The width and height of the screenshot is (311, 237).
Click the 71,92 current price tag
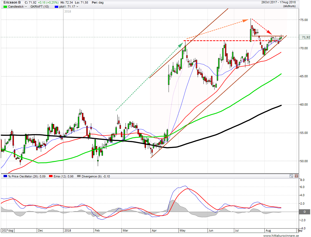click(305, 37)
